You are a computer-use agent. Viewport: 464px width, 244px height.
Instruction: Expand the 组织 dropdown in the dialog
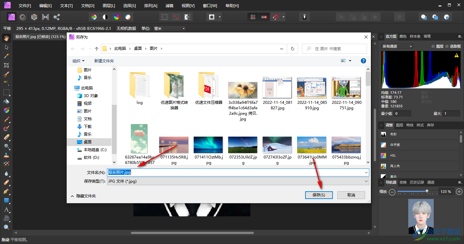[x=79, y=61]
